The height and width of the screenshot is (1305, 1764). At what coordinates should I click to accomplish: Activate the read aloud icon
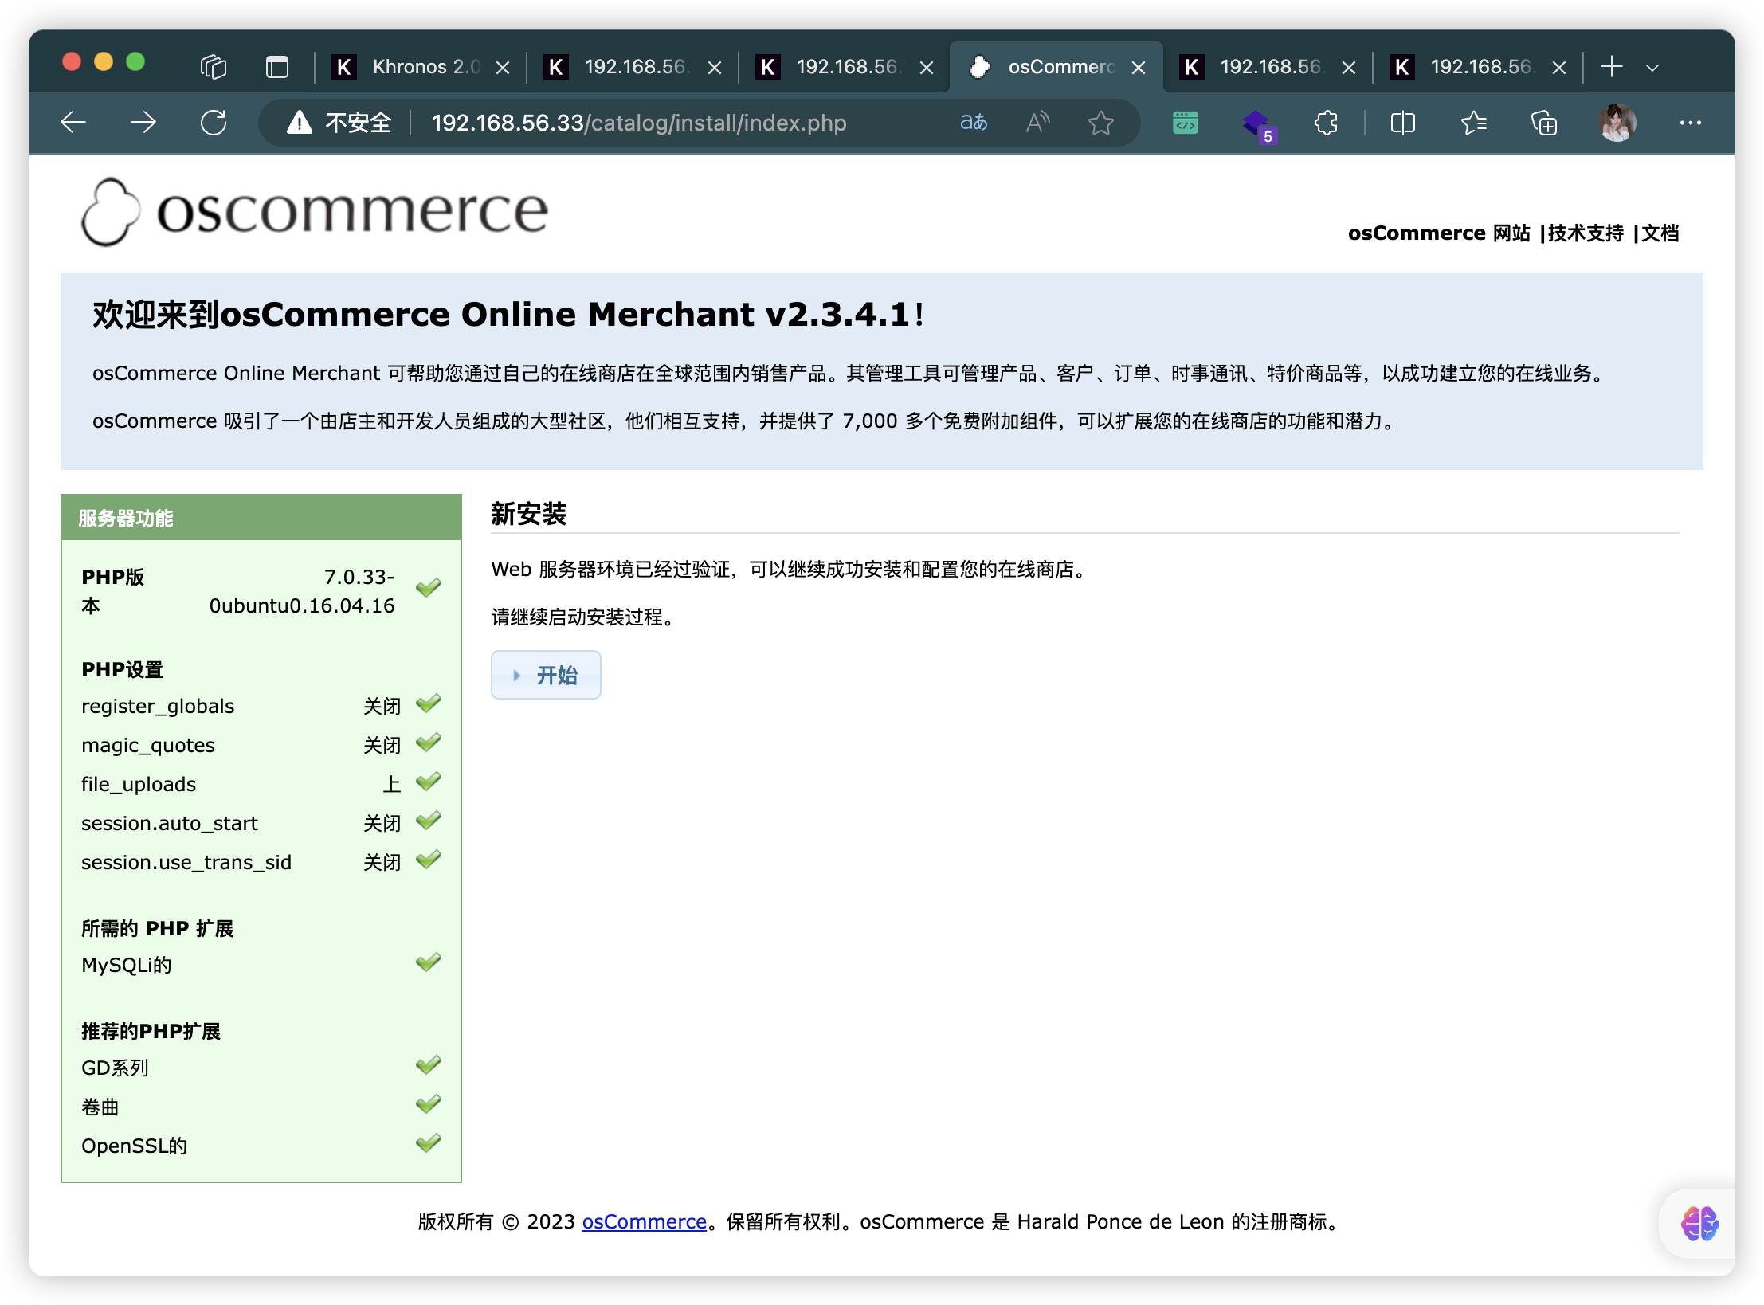pos(1037,123)
